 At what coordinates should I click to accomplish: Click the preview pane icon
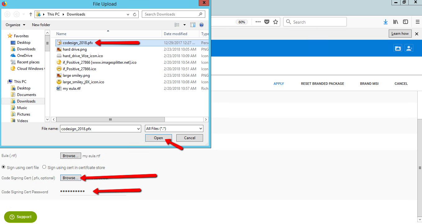193,25
